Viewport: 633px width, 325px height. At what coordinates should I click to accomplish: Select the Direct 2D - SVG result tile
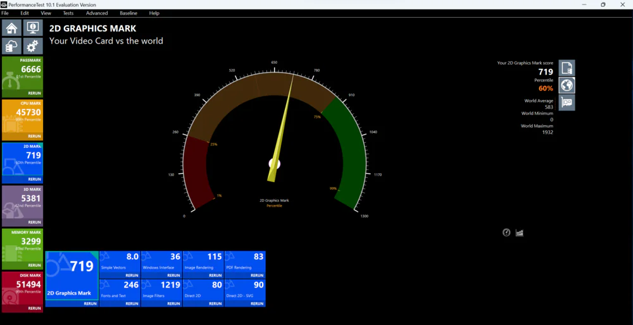tap(245, 290)
